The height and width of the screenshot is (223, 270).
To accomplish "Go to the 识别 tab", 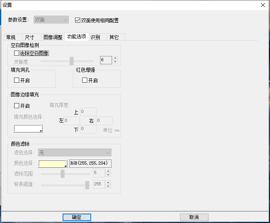I will pos(98,37).
